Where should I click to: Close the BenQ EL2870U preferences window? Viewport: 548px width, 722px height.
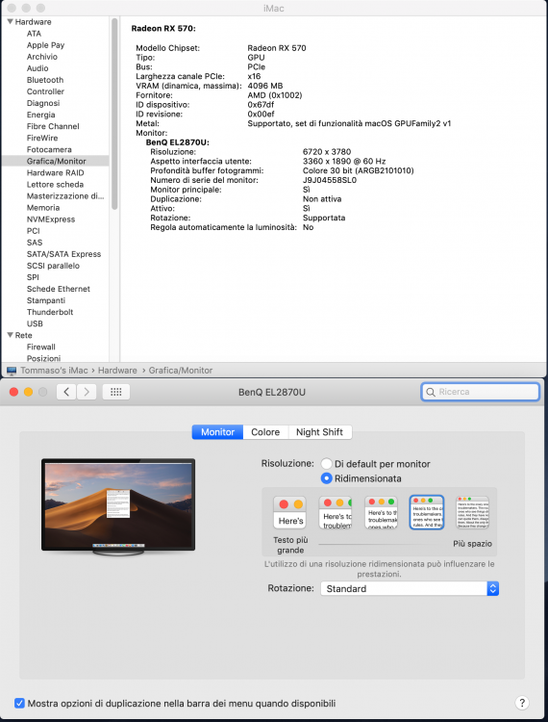(x=13, y=392)
